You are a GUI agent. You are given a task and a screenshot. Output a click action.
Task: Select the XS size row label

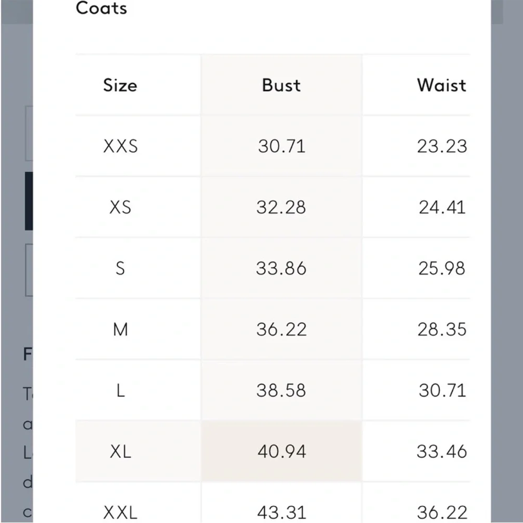pos(120,207)
